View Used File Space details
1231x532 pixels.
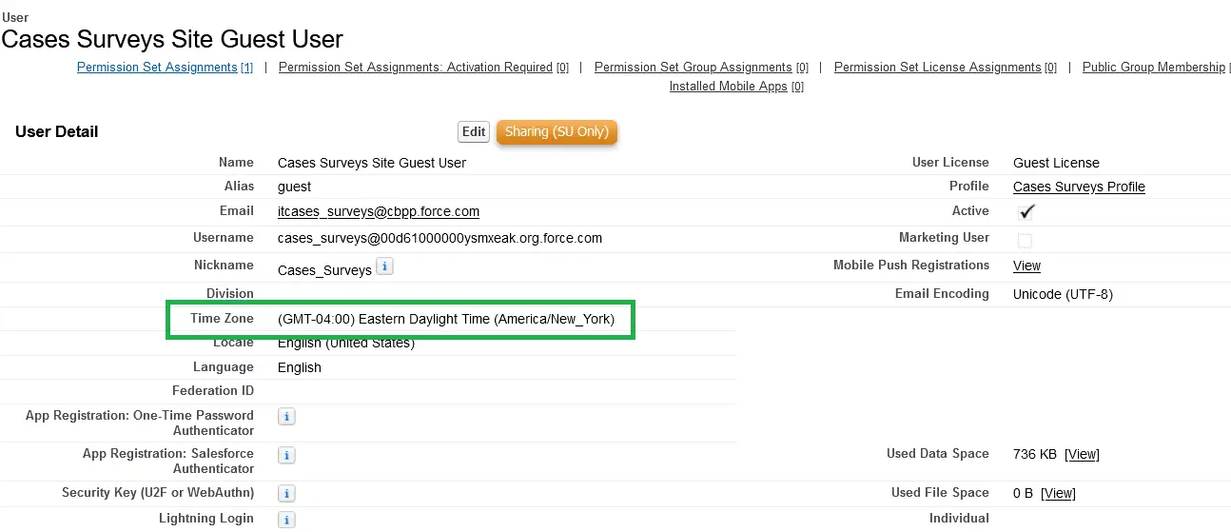pyautogui.click(x=1058, y=493)
